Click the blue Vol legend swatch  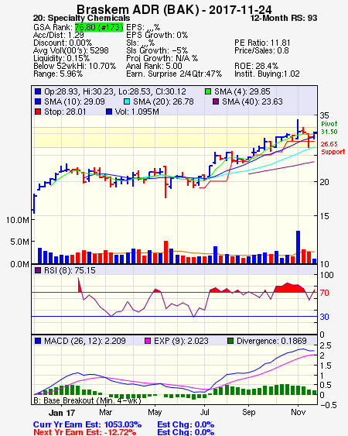coord(109,112)
